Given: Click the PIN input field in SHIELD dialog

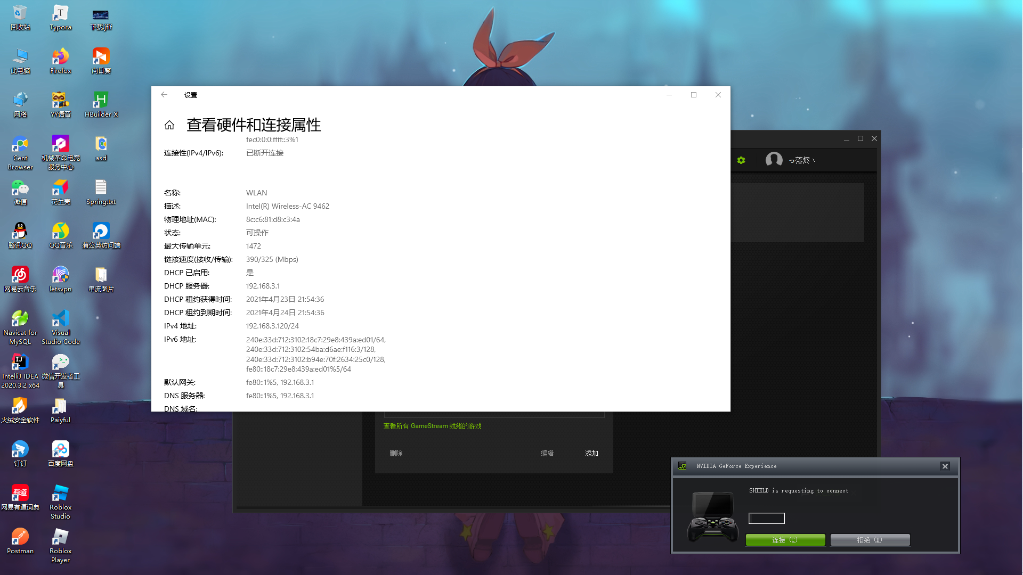Looking at the screenshot, I should 766,518.
